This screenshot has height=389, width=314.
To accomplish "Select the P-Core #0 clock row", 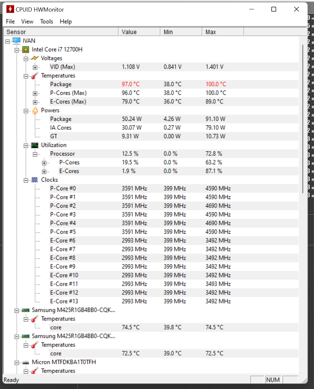I will point(174,188).
